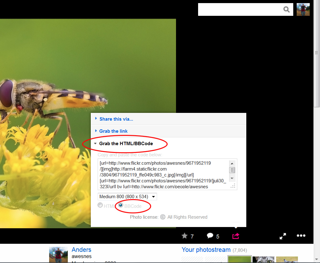This screenshot has width=320, height=263.
Task: Click the code box scroll down arrow
Action: click(232, 178)
